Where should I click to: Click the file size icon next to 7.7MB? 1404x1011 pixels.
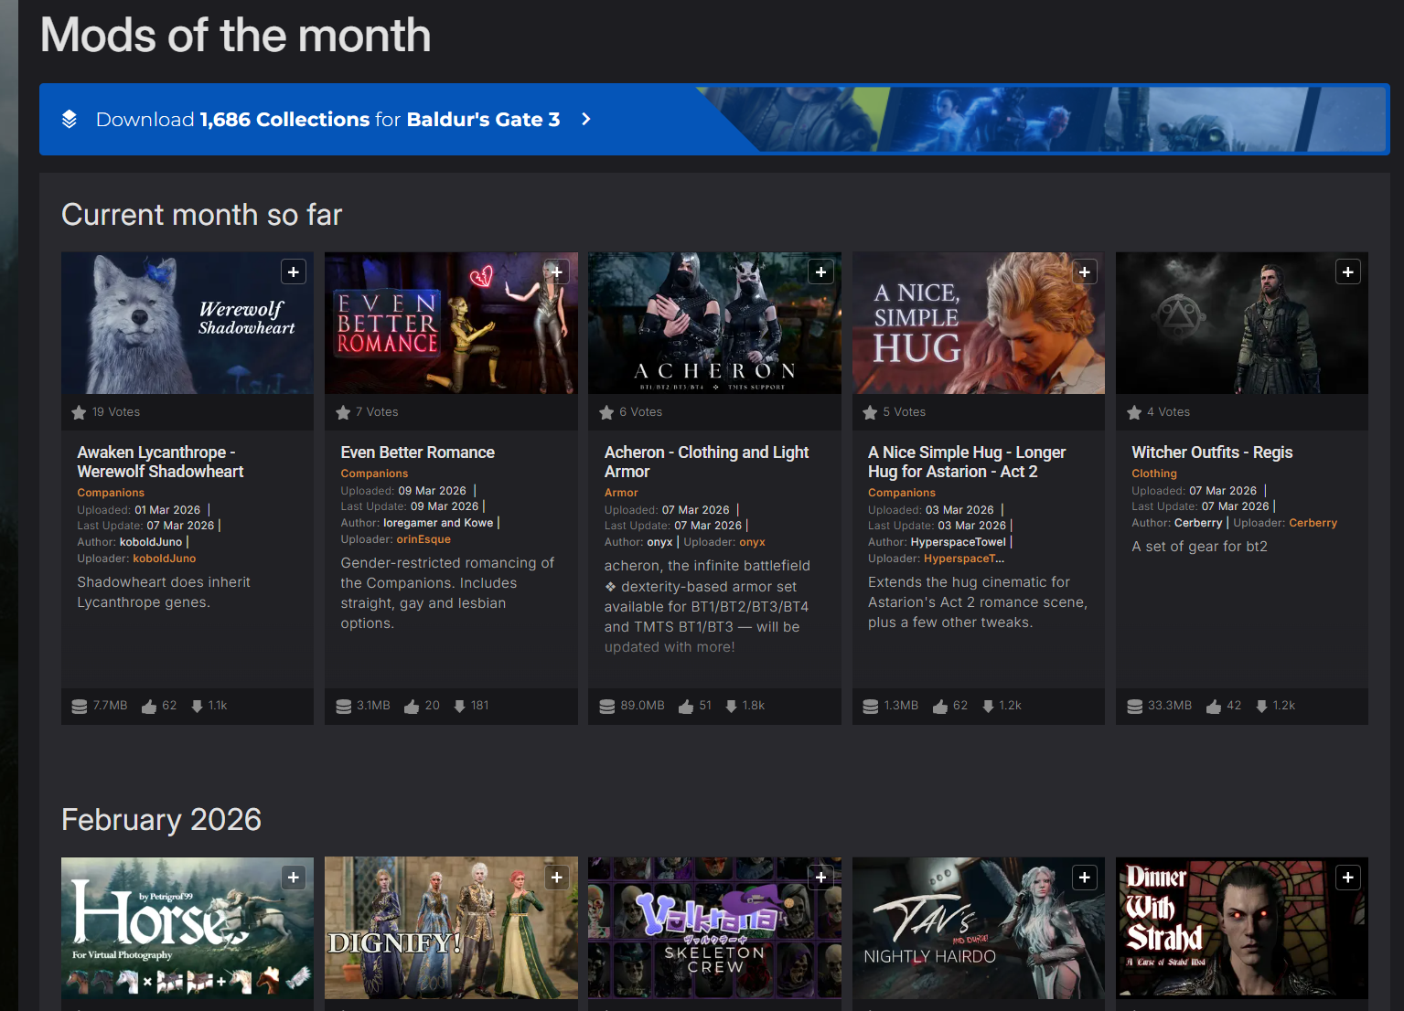click(80, 706)
